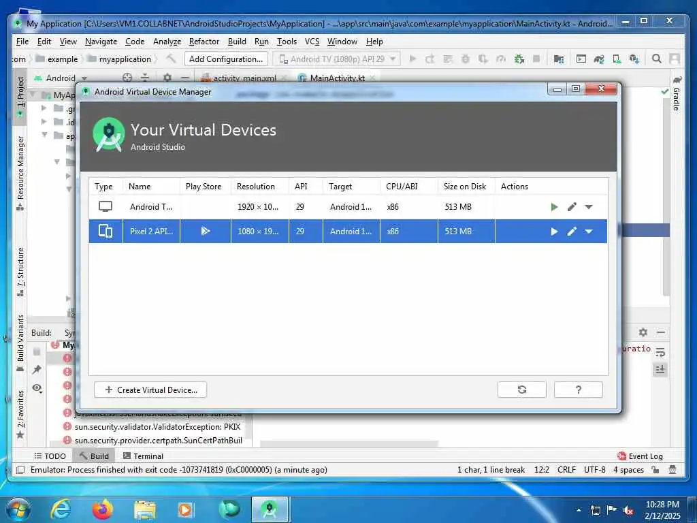Expand the .idea folder tree node
The image size is (697, 523).
point(44,121)
